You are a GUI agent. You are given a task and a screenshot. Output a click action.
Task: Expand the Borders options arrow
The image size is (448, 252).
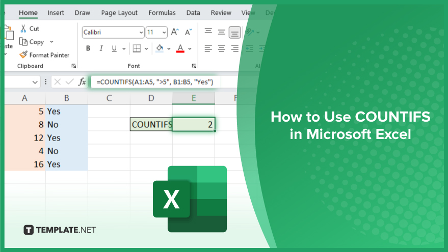coord(146,49)
